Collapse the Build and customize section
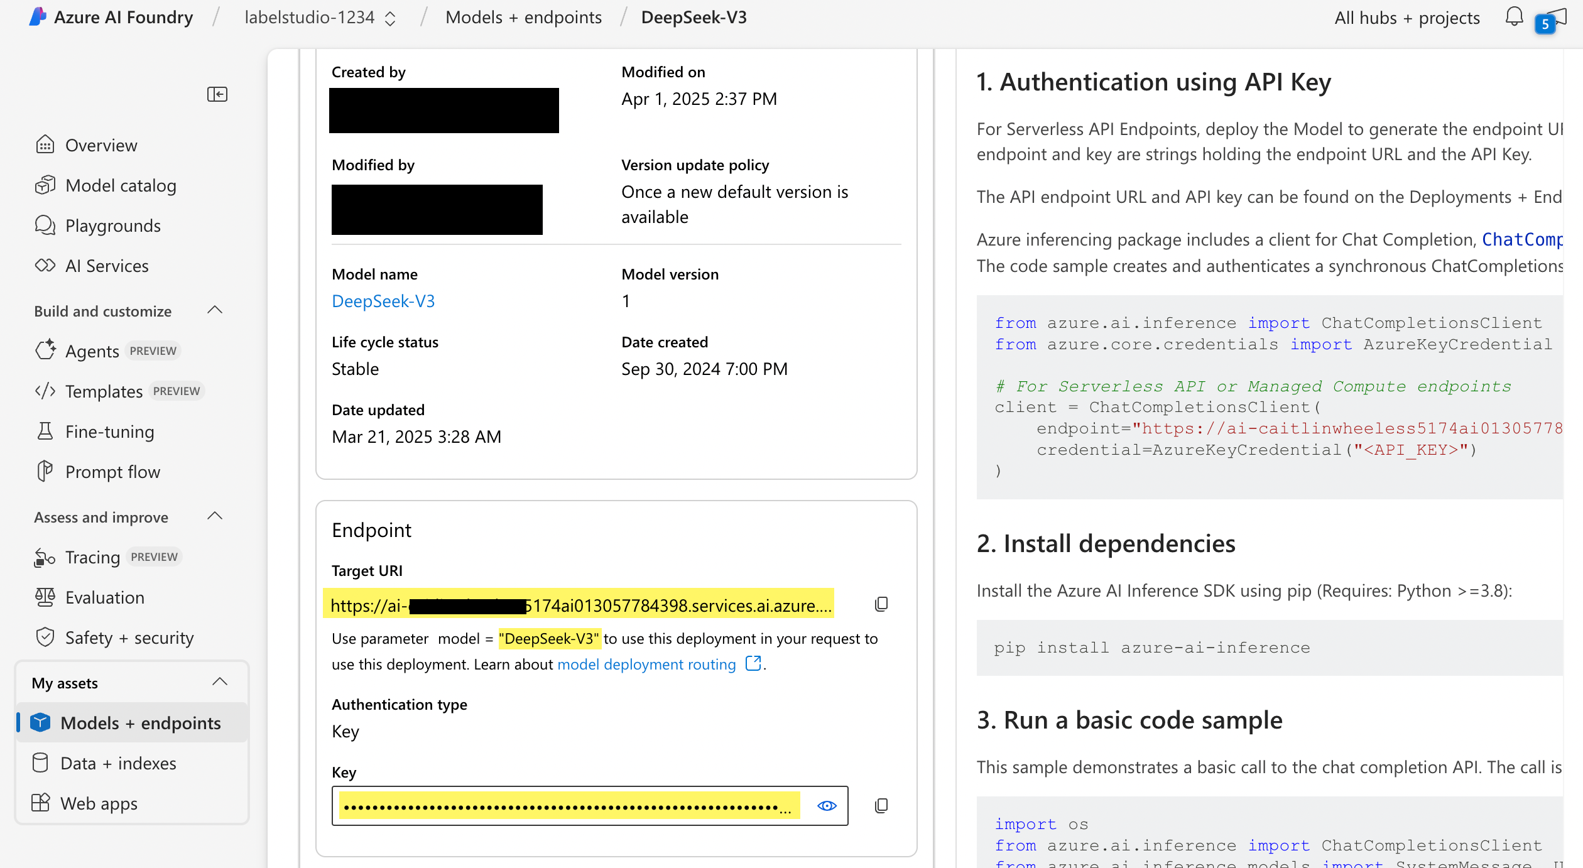Screen dimensions: 1583x868 click(x=214, y=310)
